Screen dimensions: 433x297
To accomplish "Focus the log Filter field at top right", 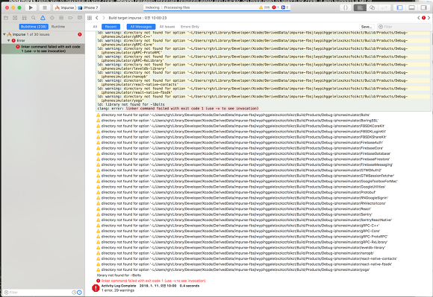I will point(404,27).
